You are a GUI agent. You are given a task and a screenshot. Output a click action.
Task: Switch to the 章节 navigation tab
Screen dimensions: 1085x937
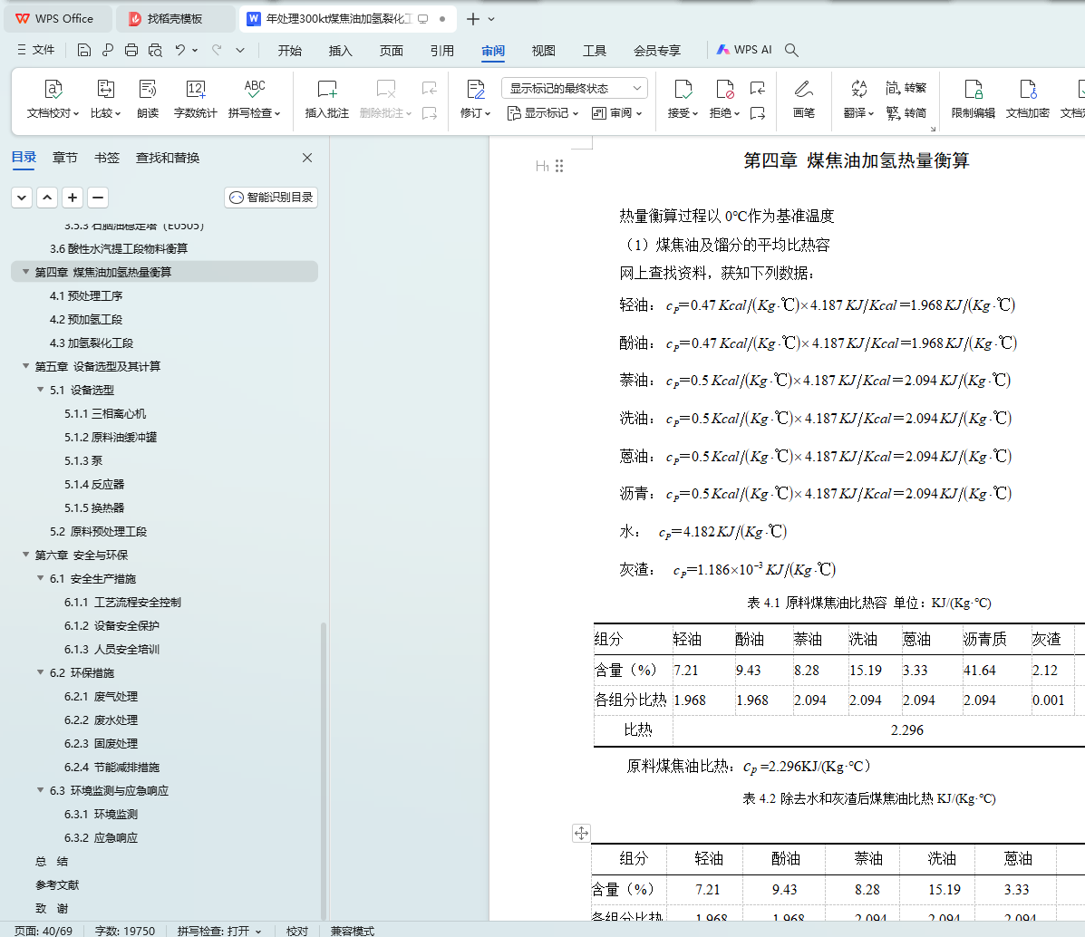click(65, 158)
